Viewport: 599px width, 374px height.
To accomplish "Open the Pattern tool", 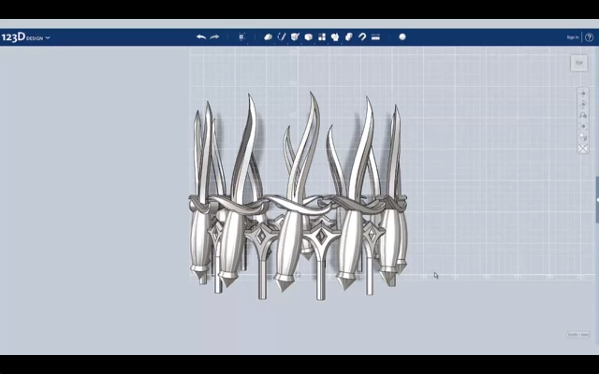I will pyautogui.click(x=322, y=37).
